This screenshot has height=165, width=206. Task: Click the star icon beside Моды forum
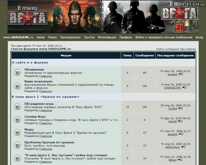point(17,133)
